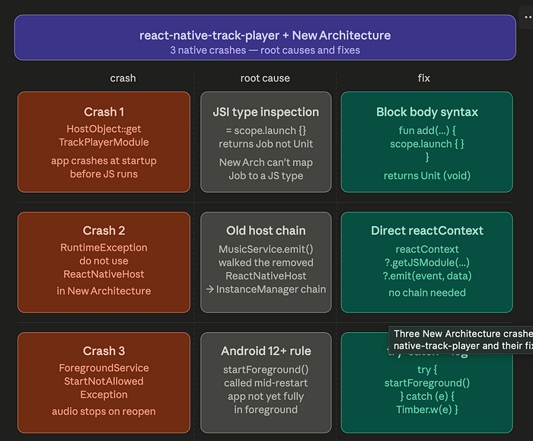The width and height of the screenshot is (533, 441).
Task: Open the more options ellipsis button
Action: coord(527,17)
